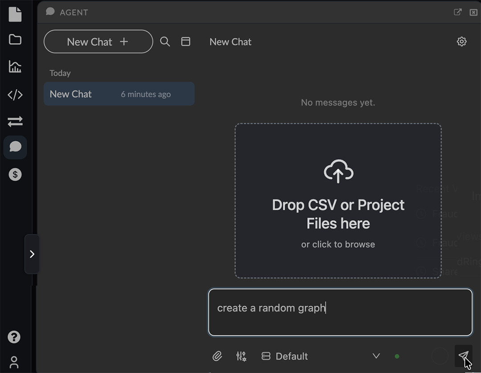Click the 'or click to browse' text
481x373 pixels.
coord(338,244)
